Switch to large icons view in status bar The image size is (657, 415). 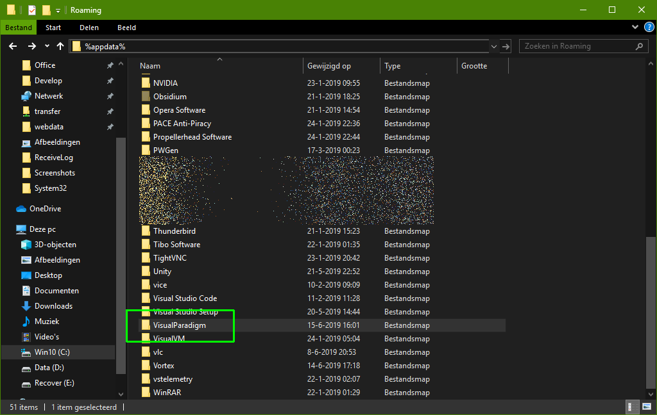pos(647,407)
